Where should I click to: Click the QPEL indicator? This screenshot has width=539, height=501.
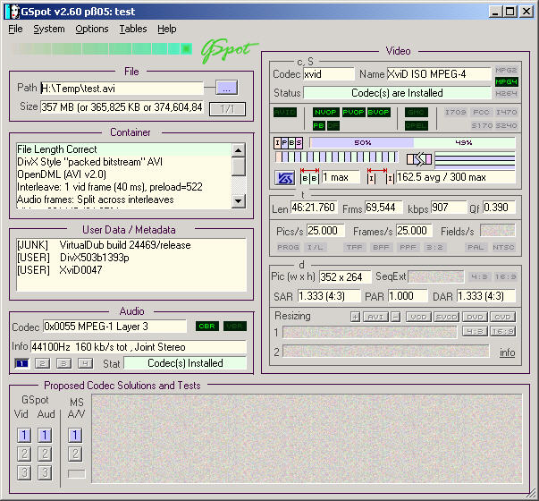tap(417, 125)
